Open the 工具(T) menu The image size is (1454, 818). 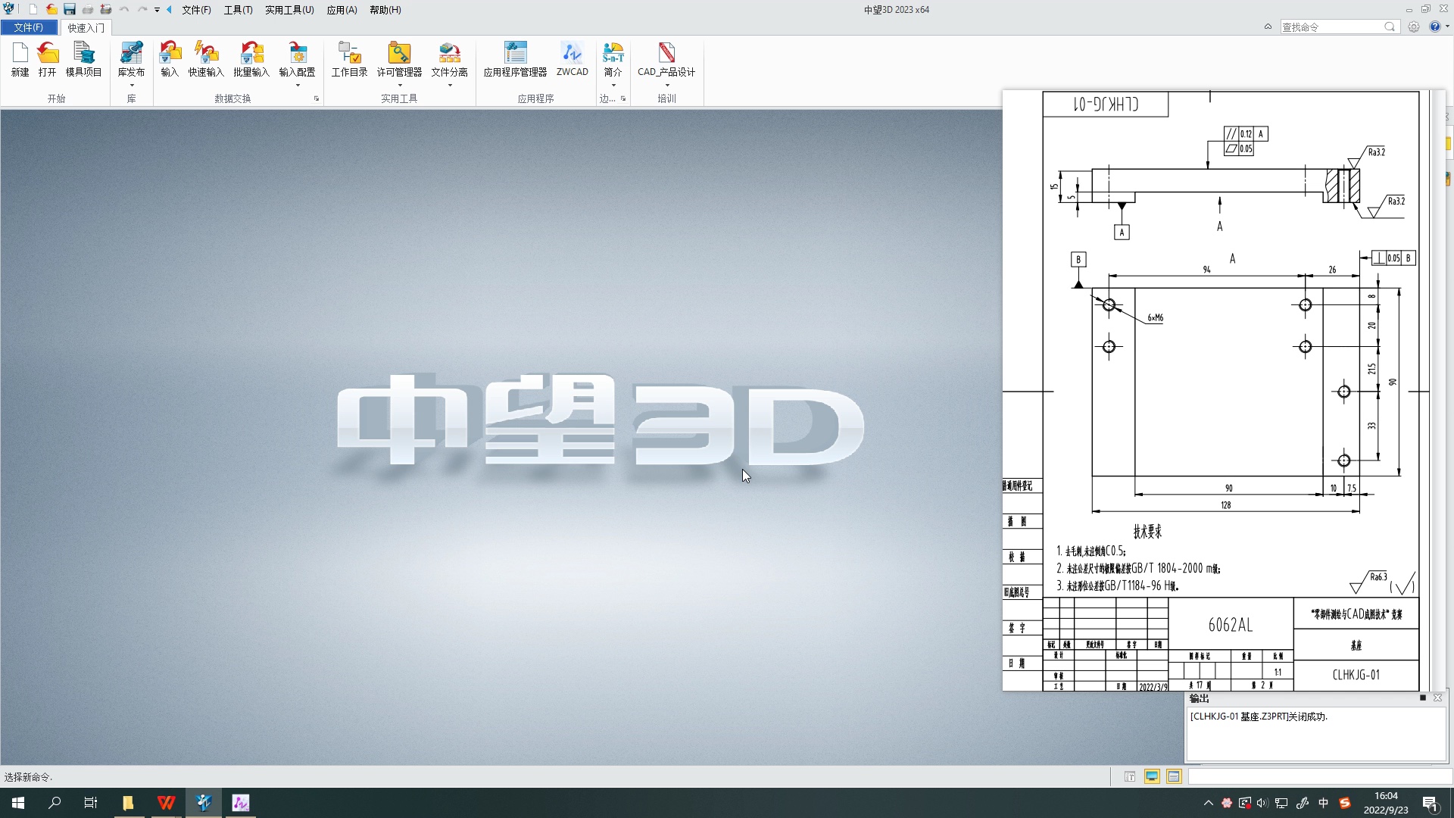238,10
